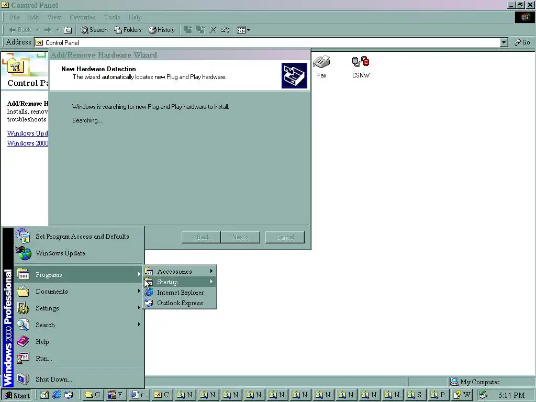
Task: Expand Settings in Start menu
Action: pos(79,308)
